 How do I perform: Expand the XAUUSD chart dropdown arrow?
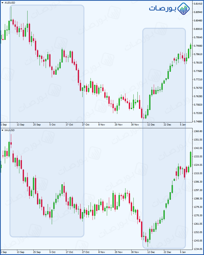(2, 130)
